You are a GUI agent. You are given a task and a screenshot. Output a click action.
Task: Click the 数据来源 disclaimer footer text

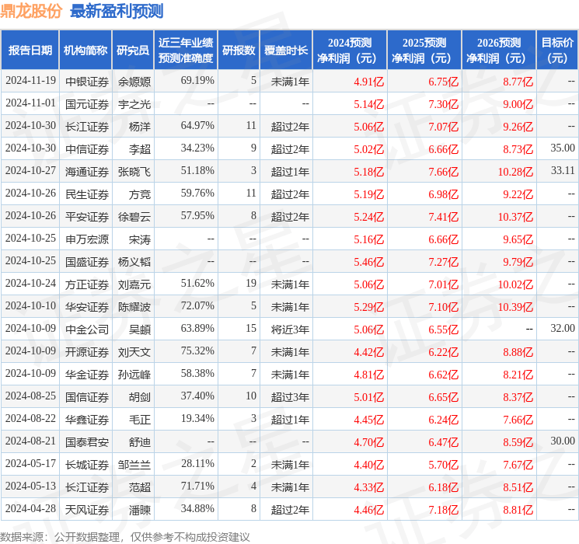pos(125,536)
